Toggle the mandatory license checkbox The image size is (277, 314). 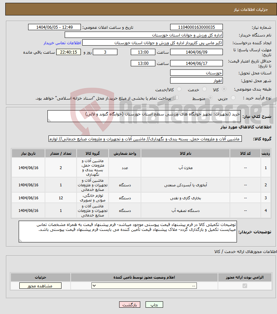(245, 286)
